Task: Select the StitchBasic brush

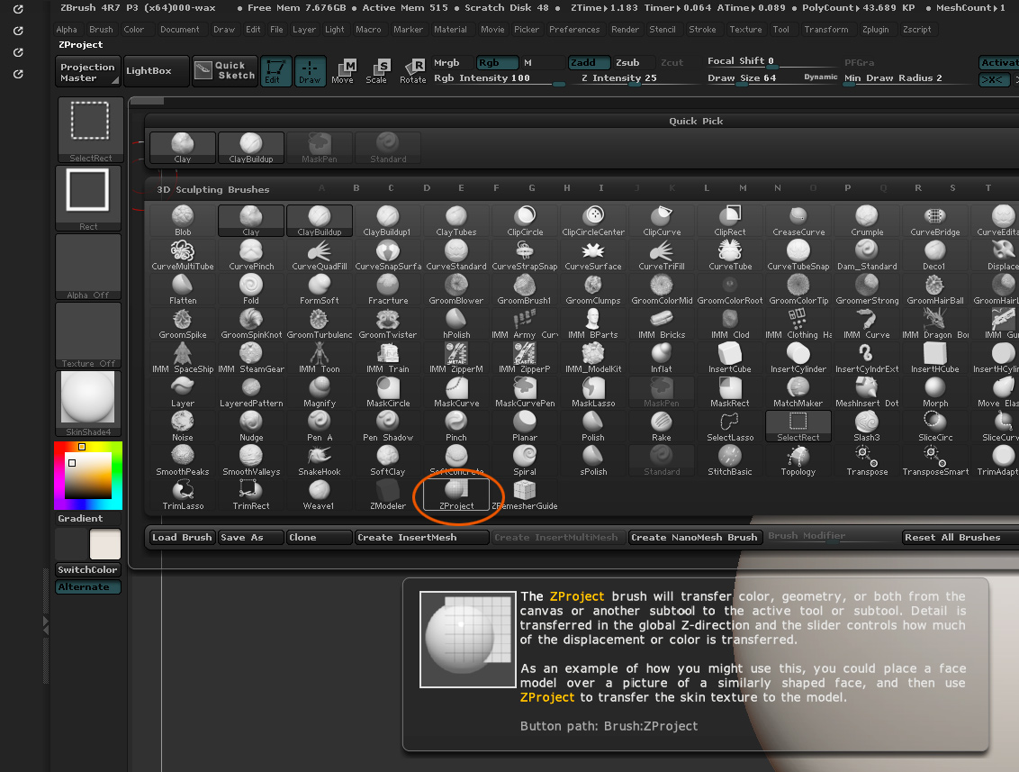Action: 730,460
